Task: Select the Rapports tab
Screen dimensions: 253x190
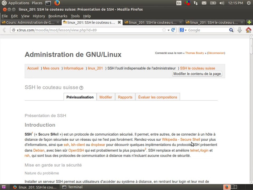Action: (x=125, y=97)
